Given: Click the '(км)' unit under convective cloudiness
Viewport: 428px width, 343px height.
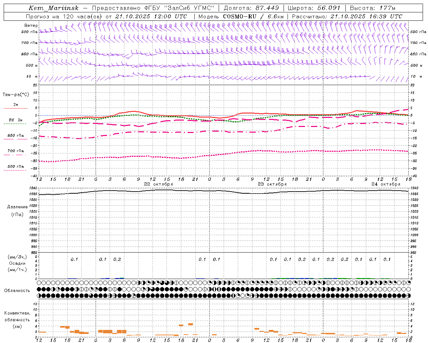Looking at the screenshot, I should click(x=17, y=327).
